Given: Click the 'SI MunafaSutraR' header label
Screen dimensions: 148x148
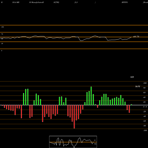Looking at the screenshot, I should 36,2.
